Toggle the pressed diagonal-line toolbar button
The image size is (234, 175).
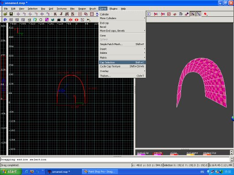coord(198,14)
